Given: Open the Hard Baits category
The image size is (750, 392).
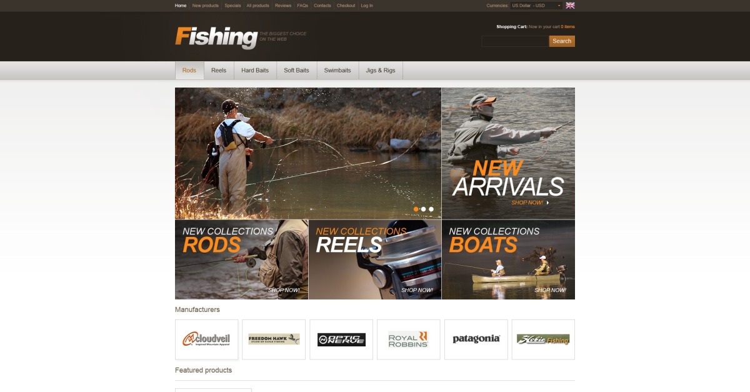Looking at the screenshot, I should click(255, 71).
